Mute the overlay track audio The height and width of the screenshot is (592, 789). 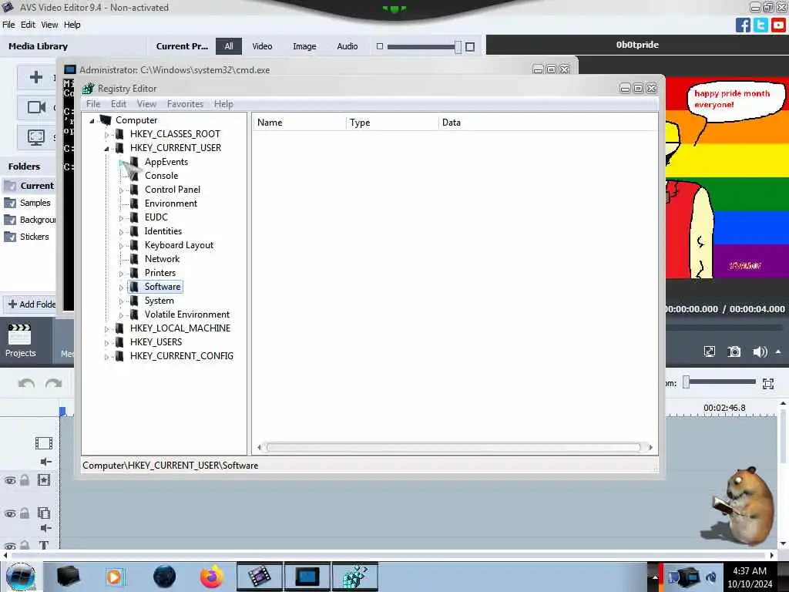(45, 528)
